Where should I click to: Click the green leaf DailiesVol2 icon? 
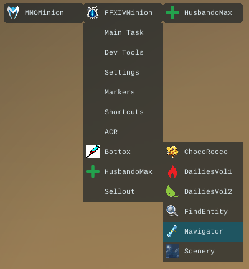pyautogui.click(x=172, y=191)
